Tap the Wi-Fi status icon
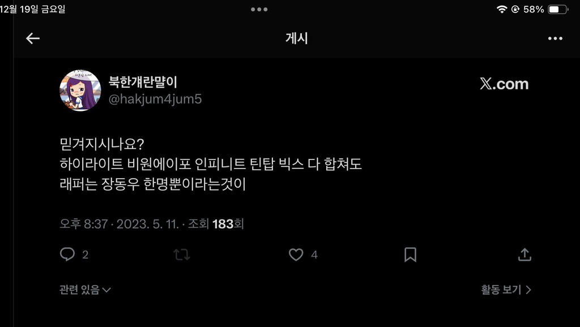This screenshot has width=580, height=327. 502,9
